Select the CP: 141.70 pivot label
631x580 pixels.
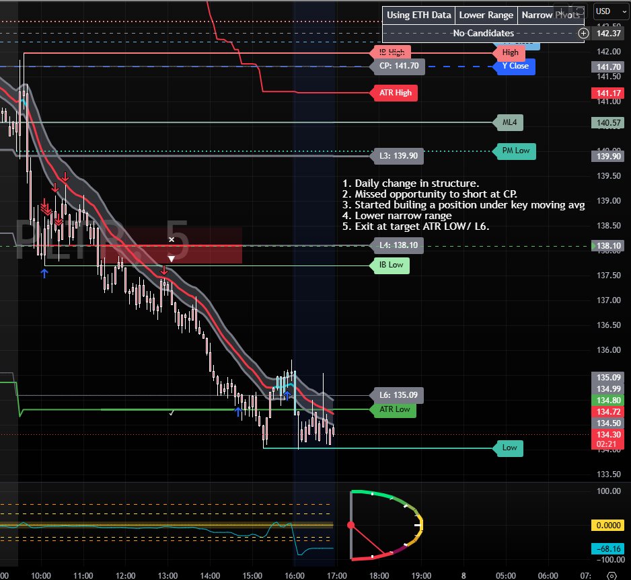pyautogui.click(x=398, y=66)
